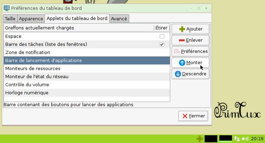Image resolution: width=265 pixels, height=143 pixels.
Task: Close dialog with Fermer button
Action: pyautogui.click(x=193, y=116)
